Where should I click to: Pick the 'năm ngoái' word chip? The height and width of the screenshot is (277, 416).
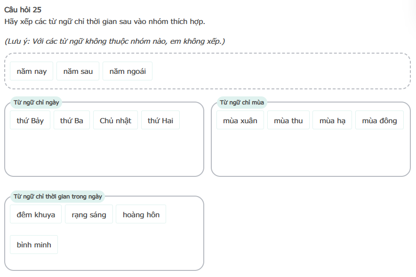[x=128, y=71]
